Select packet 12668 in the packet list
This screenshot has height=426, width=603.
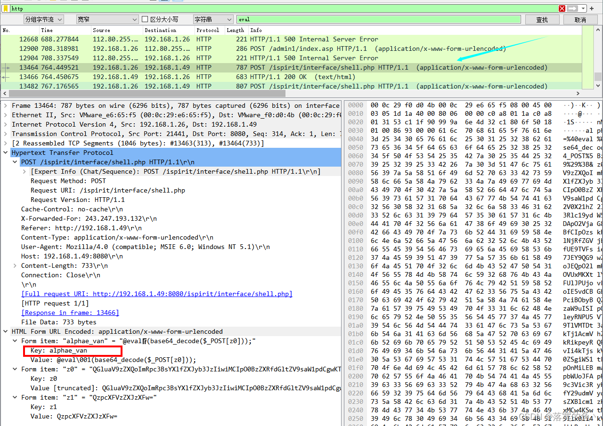(x=291, y=39)
